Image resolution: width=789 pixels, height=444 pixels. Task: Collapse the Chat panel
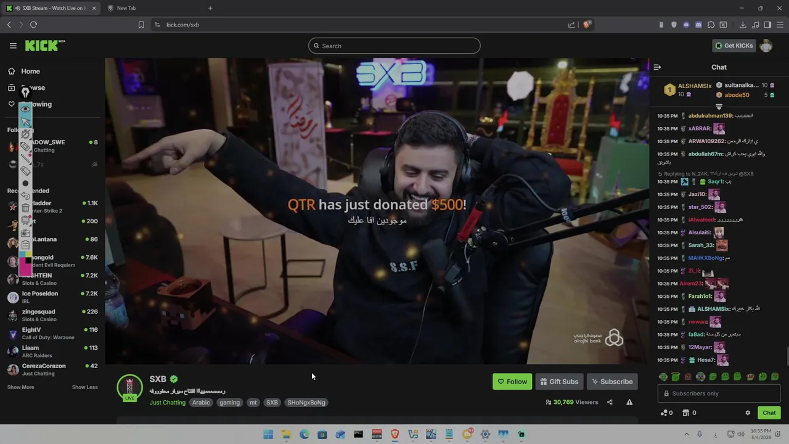pyautogui.click(x=657, y=67)
